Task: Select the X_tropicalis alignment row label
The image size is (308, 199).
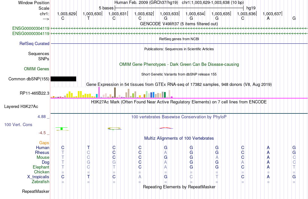Action: point(38,177)
